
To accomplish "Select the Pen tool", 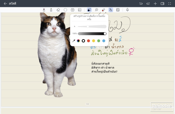I will coord(44,10).
